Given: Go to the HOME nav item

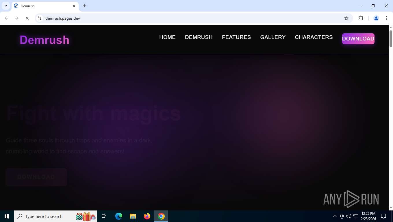Looking at the screenshot, I should click(x=167, y=37).
